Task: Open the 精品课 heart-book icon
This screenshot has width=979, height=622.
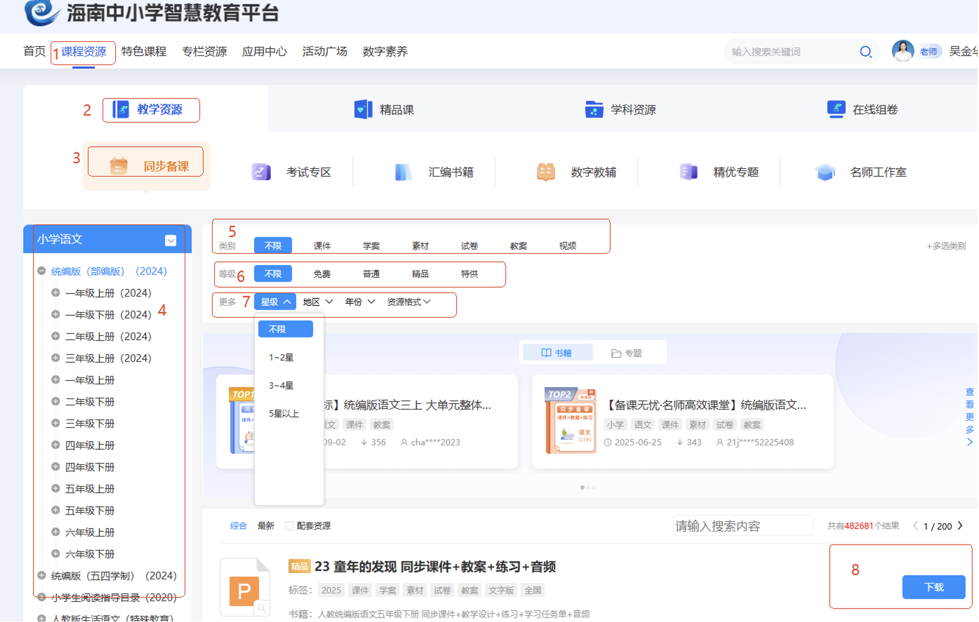Action: point(363,109)
